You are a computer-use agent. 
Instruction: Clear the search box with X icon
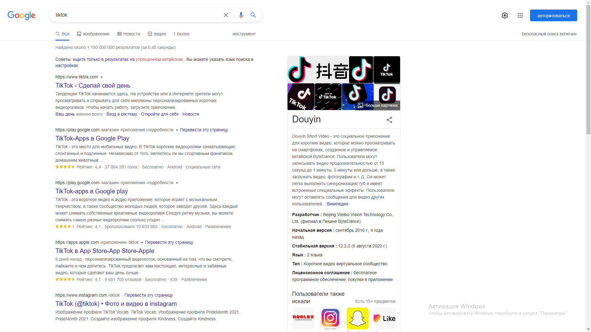[226, 15]
